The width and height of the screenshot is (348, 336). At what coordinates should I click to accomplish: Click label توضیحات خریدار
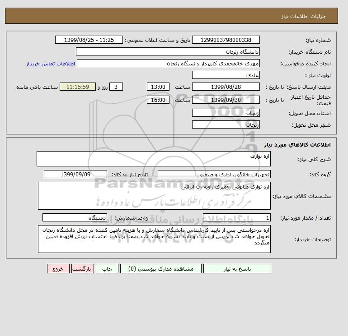(312, 239)
